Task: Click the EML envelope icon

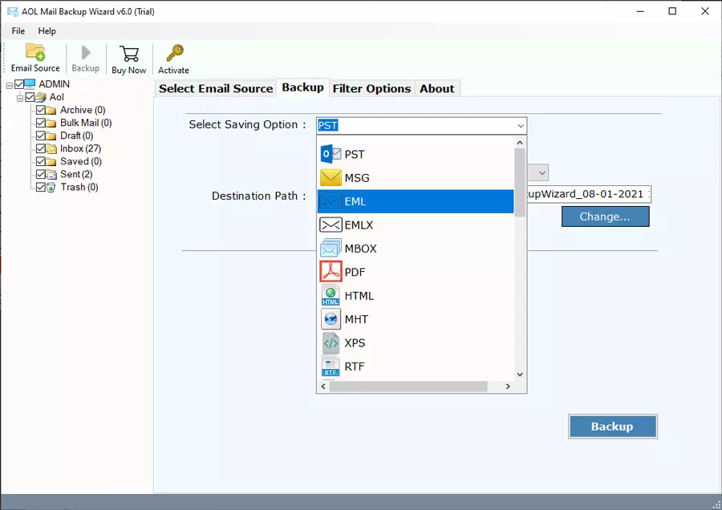Action: tap(331, 201)
